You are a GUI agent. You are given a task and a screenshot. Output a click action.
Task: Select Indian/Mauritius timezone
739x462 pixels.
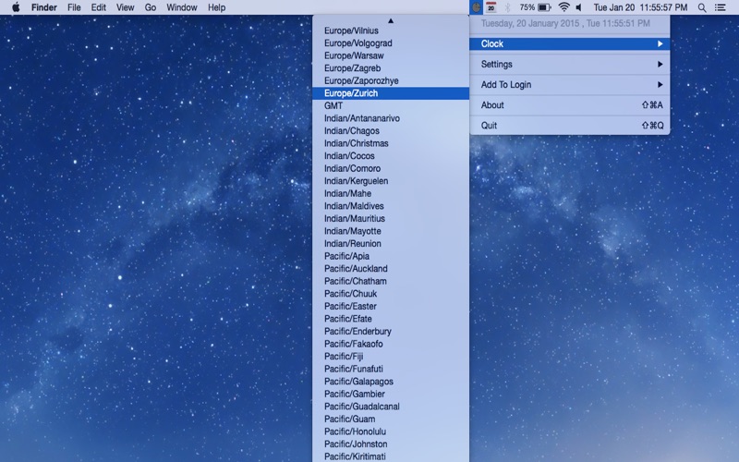coord(391,219)
